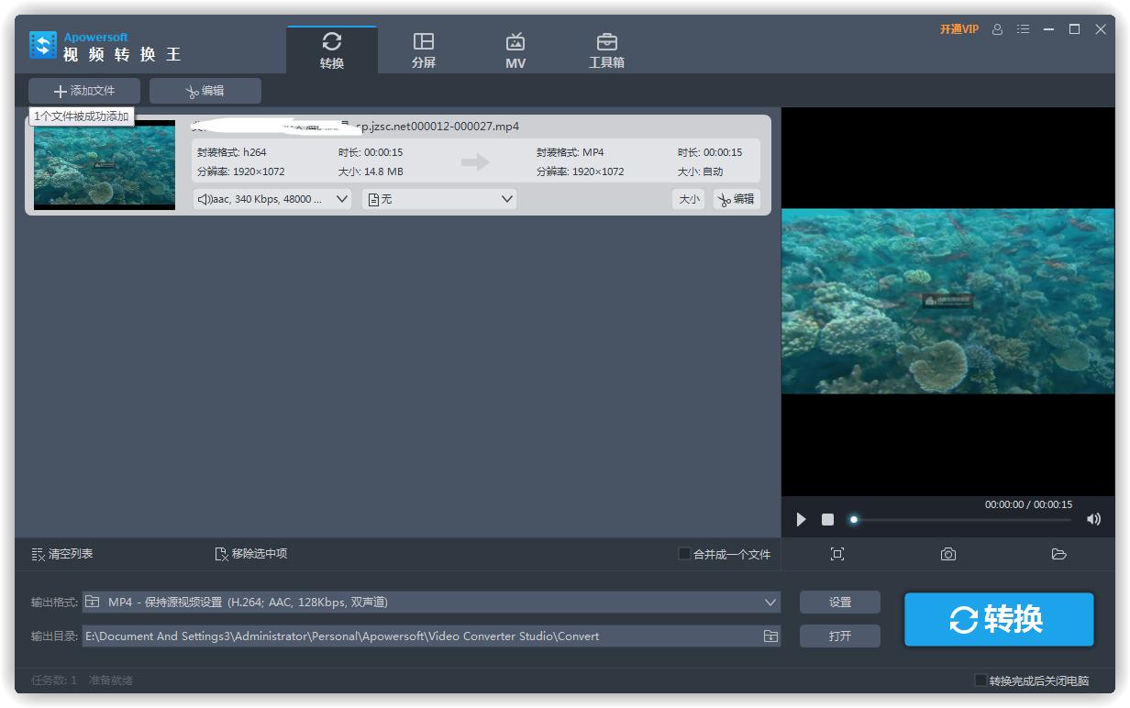Open the menu list icon in title bar
The height and width of the screenshot is (708, 1130).
[x=1024, y=29]
